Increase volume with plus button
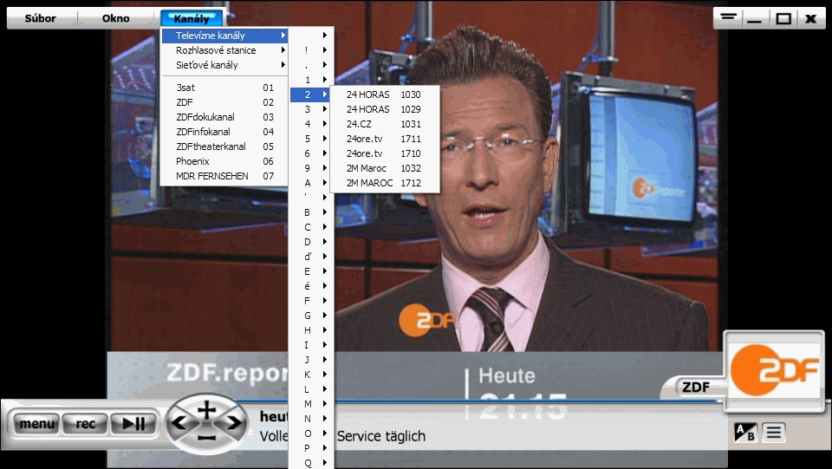 [x=207, y=410]
